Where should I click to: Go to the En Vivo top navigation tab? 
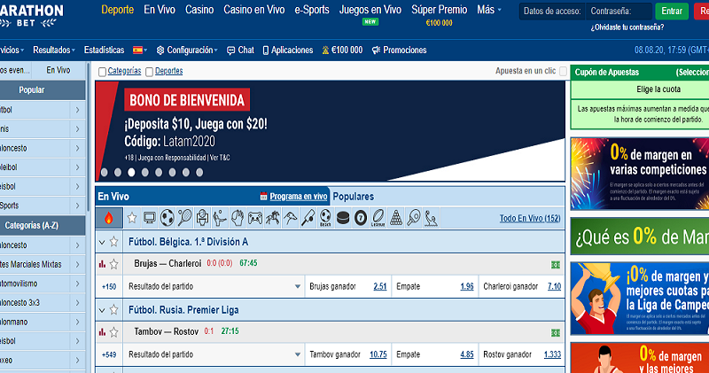(x=160, y=10)
